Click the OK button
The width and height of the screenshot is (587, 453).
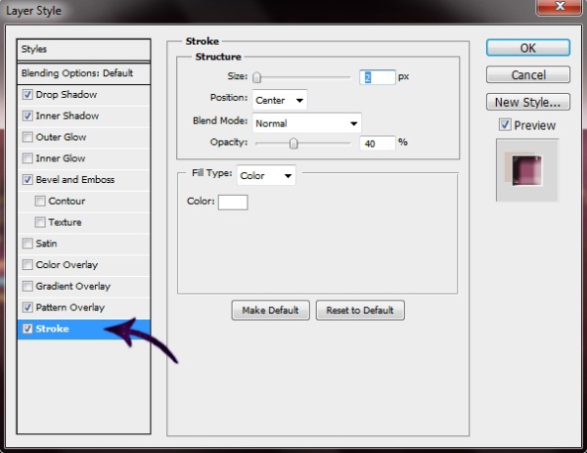pos(528,48)
